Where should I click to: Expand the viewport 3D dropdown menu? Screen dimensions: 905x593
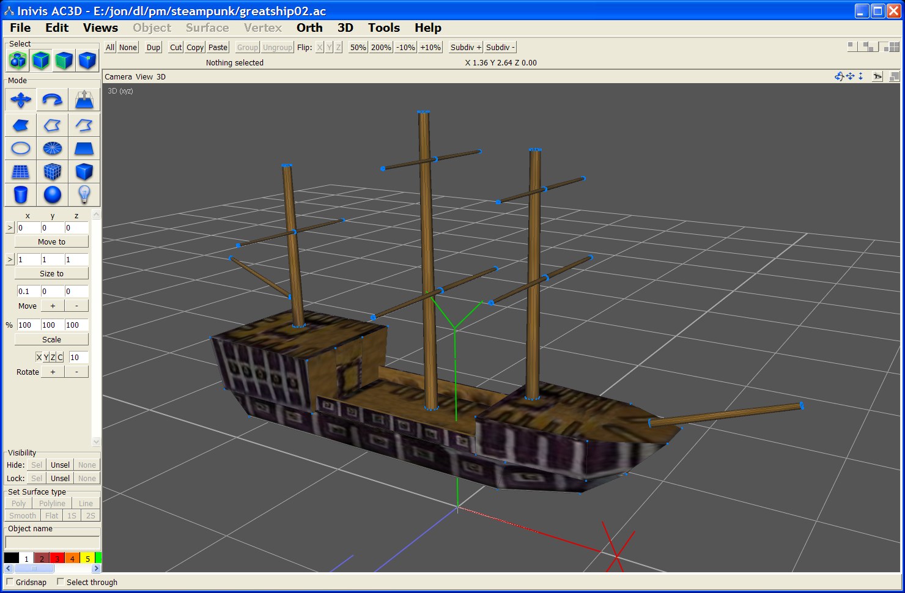click(x=161, y=76)
